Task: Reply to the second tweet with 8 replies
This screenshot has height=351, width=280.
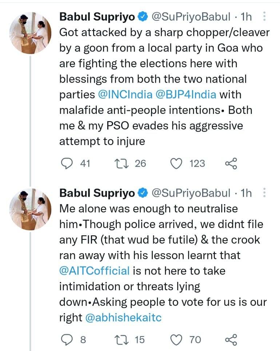Action: pyautogui.click(x=66, y=340)
